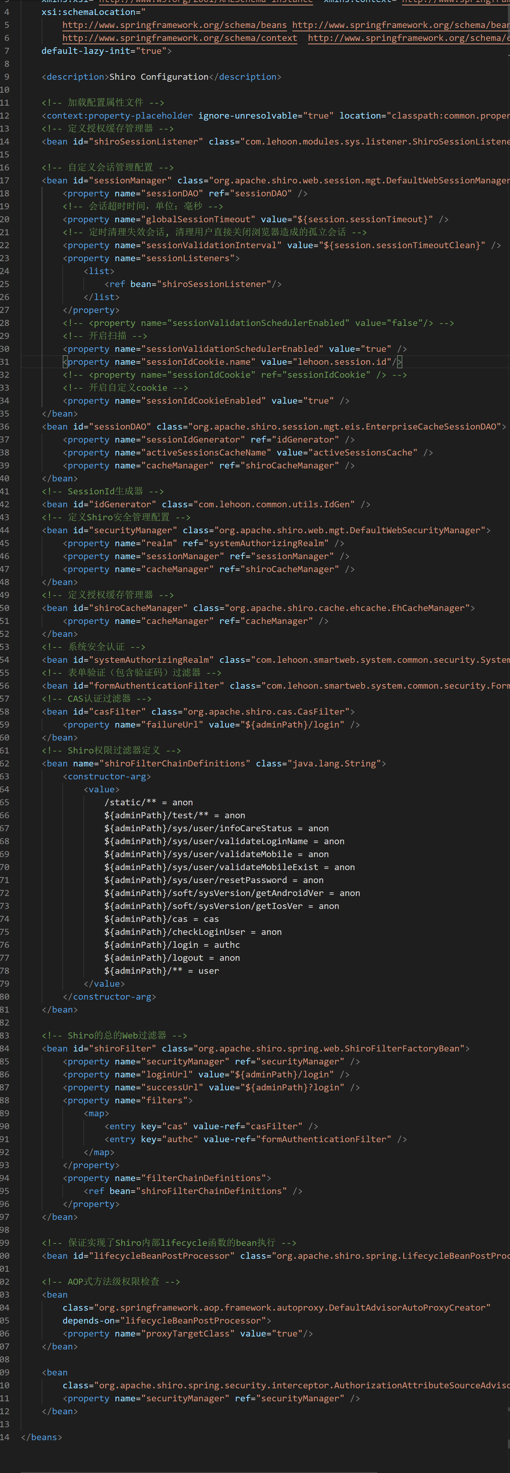Click the 'filters' property name

(165, 1101)
